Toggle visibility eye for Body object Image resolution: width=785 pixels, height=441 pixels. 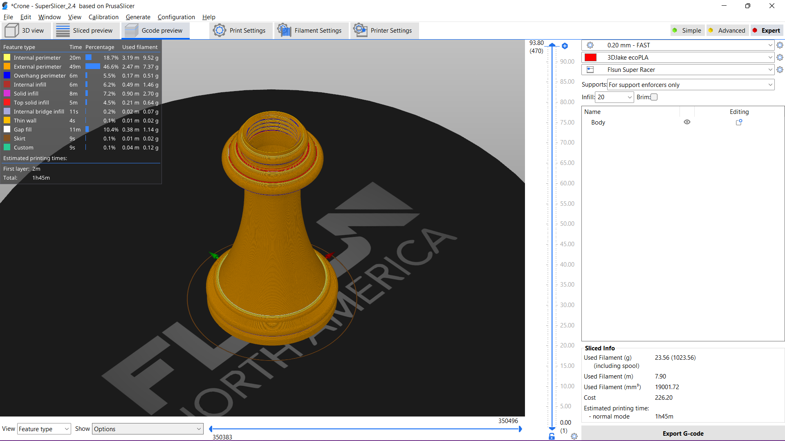click(x=687, y=122)
